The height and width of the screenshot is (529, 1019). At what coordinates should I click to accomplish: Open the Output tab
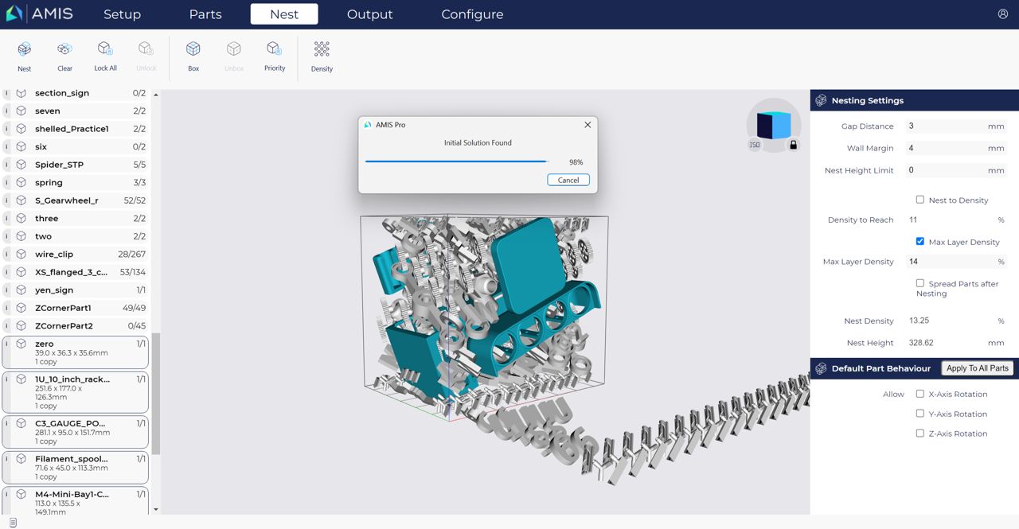(x=370, y=14)
